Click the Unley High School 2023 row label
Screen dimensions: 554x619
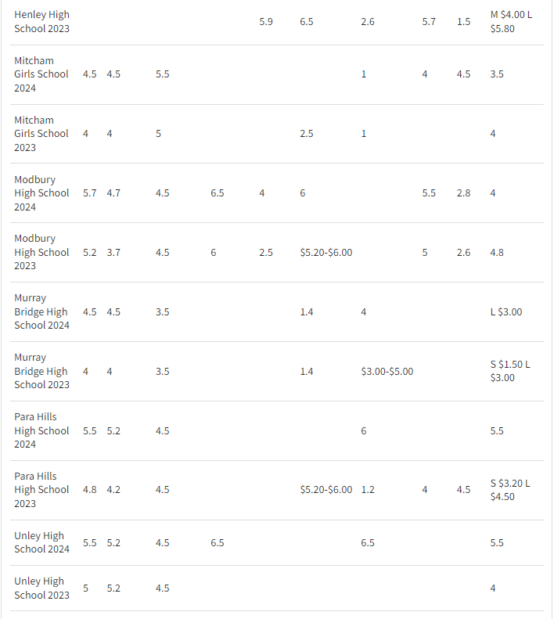(x=41, y=588)
